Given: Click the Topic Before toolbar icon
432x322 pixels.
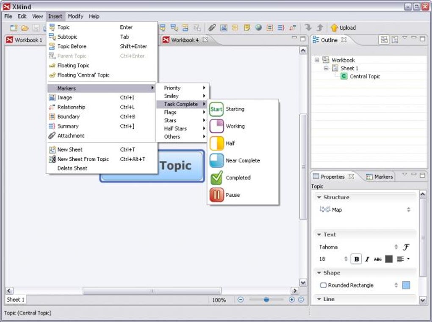Looking at the screenshot, I should [x=186, y=28].
